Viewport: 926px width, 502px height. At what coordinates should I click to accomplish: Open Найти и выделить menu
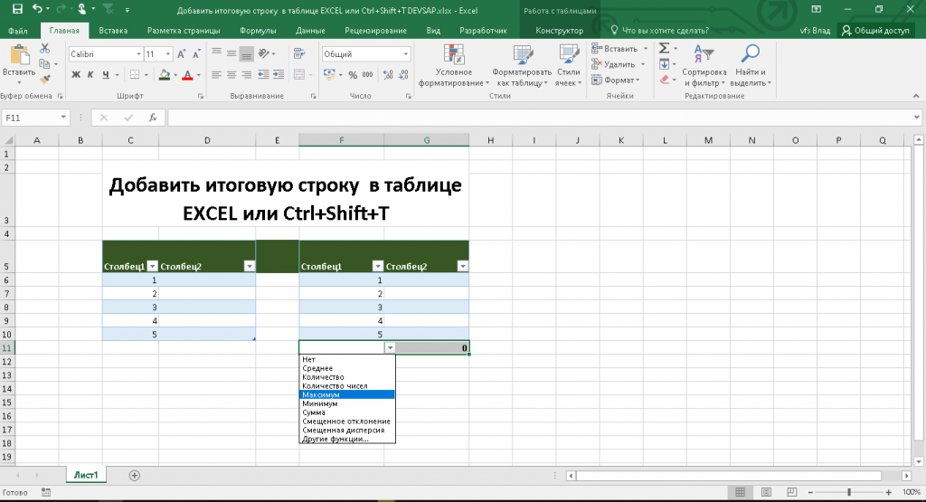pyautogui.click(x=751, y=65)
